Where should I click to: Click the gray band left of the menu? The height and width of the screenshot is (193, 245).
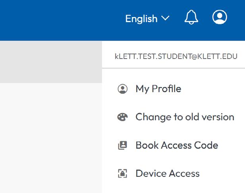coord(51,62)
